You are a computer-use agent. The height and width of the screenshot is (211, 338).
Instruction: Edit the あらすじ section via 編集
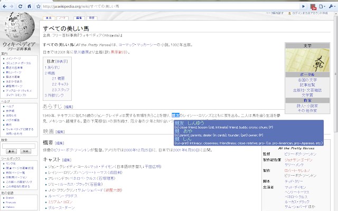click(69, 107)
